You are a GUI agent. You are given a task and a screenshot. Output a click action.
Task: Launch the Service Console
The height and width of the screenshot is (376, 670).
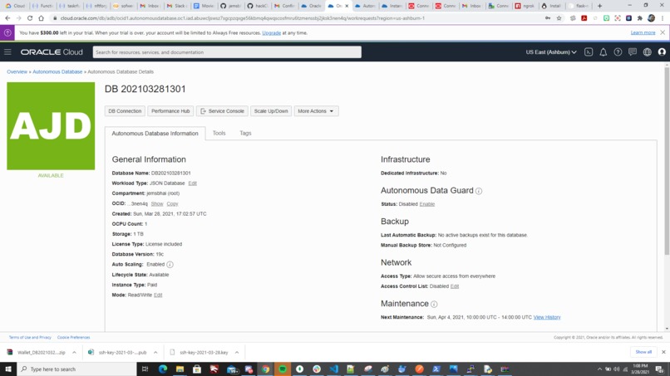pos(222,111)
